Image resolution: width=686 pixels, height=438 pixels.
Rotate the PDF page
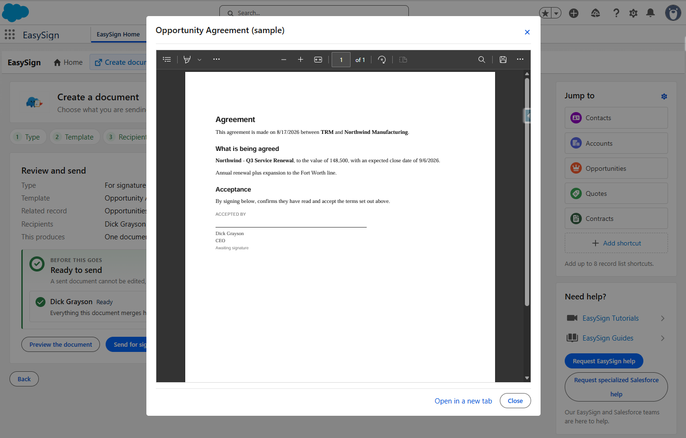tap(382, 60)
